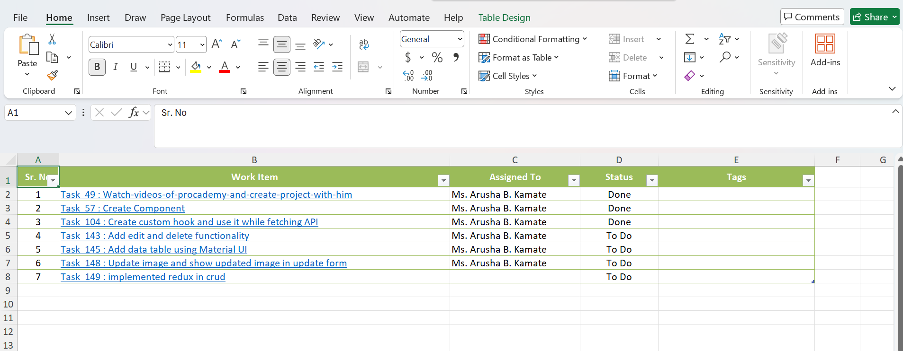
Task: Open the font size 11 dropdown
Action: (202, 45)
